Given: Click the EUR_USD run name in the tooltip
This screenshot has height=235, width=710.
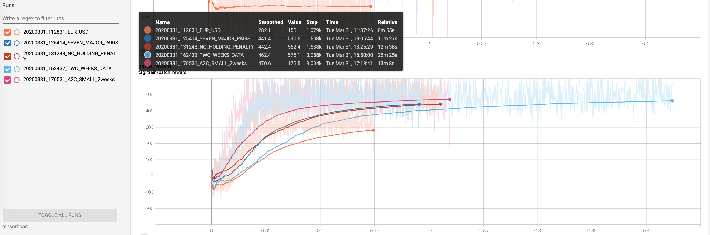Looking at the screenshot, I should pos(188,30).
